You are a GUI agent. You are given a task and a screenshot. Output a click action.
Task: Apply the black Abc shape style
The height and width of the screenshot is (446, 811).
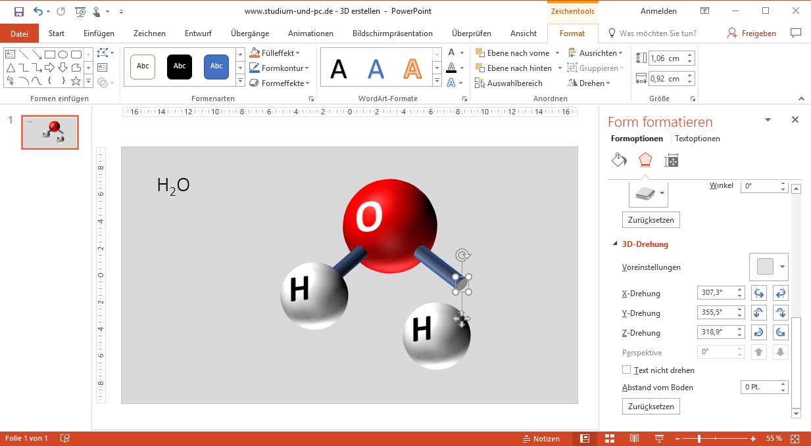click(180, 66)
